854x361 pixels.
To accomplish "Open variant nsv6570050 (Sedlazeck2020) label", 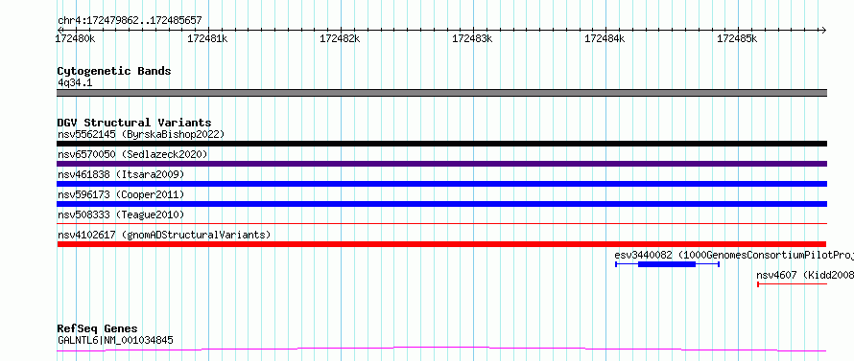I will point(132,154).
